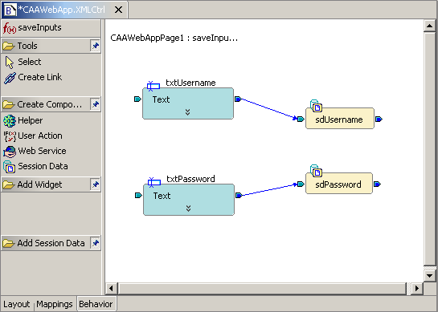Click the saveInputs function icon

click(x=9, y=28)
